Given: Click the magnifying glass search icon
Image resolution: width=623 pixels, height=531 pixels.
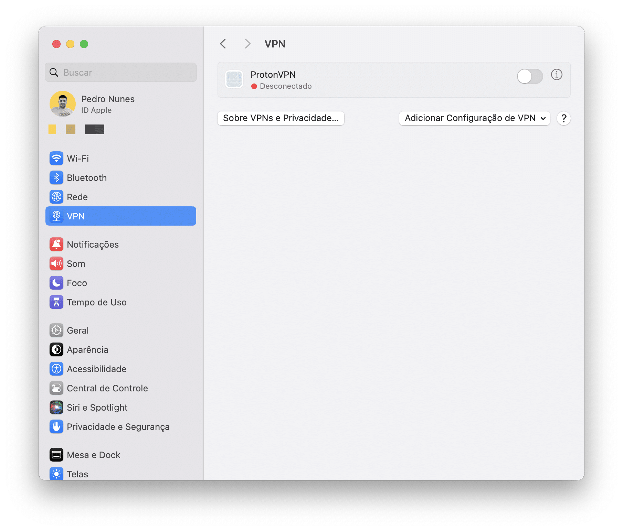Looking at the screenshot, I should pos(54,72).
